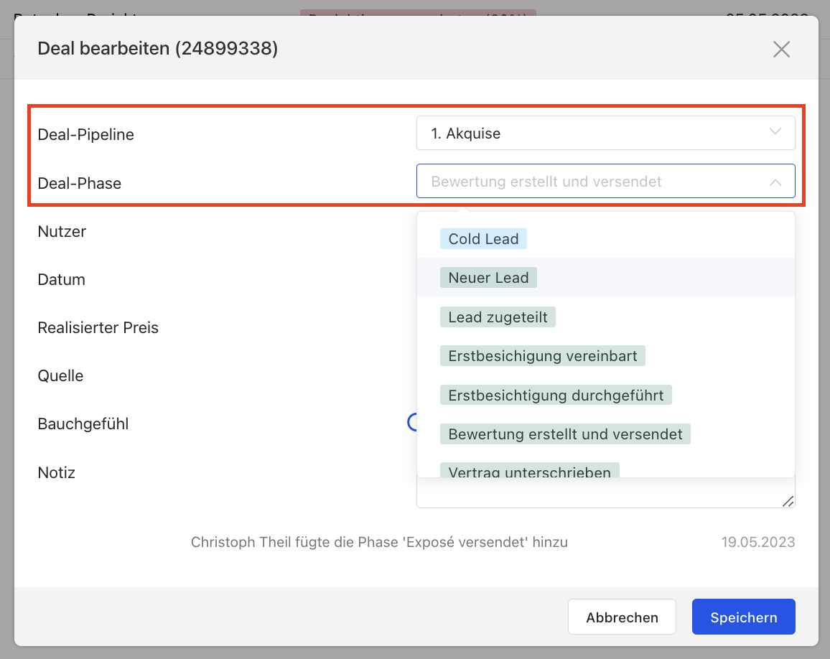The image size is (830, 659).
Task: Click into the Deal-Phase search field
Action: 589,182
